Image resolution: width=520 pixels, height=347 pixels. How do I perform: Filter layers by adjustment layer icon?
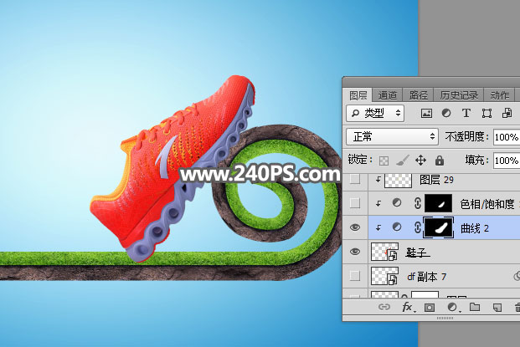point(446,113)
